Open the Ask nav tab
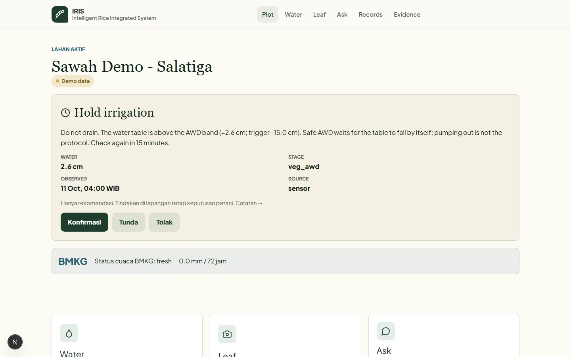 (342, 14)
